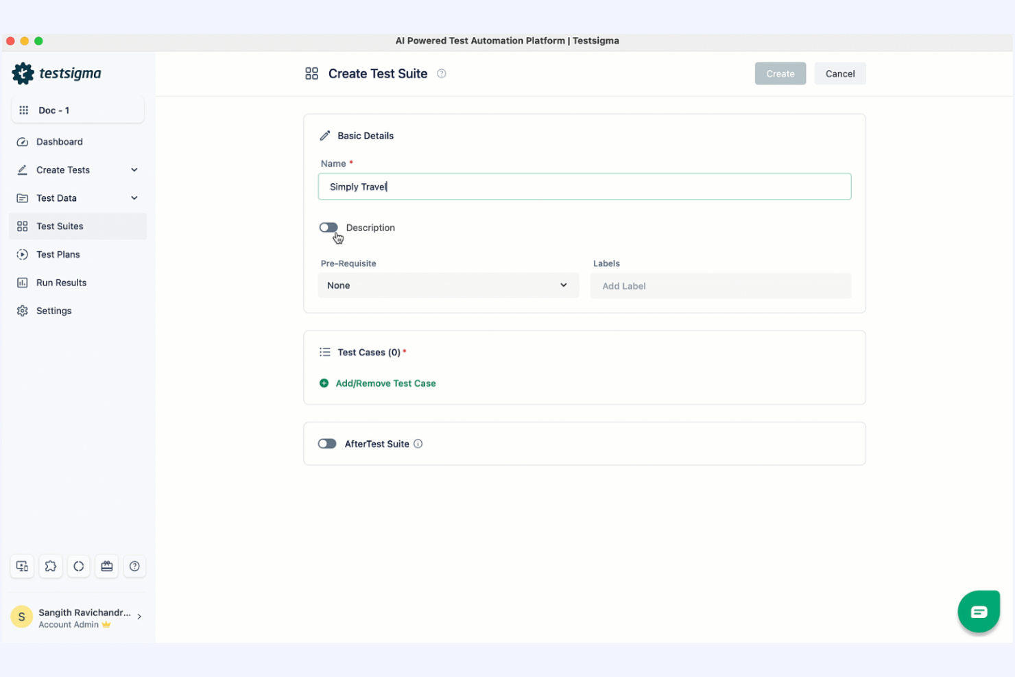Image resolution: width=1015 pixels, height=677 pixels.
Task: Select Test Suites in the sidebar
Action: (60, 226)
